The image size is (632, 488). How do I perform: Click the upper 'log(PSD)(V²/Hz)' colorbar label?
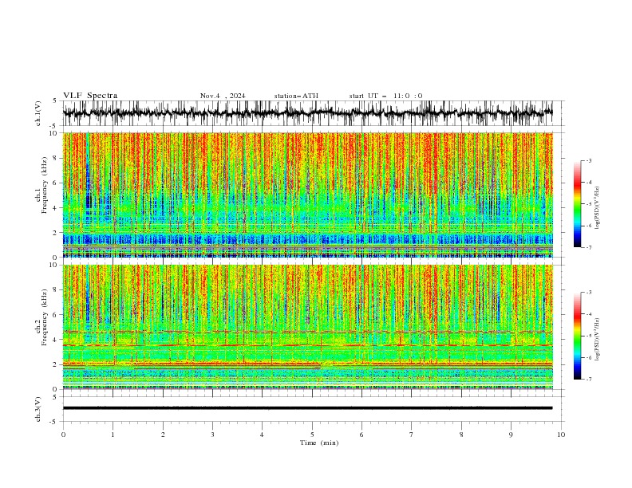[597, 208]
